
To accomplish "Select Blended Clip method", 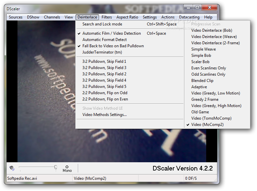I will click(217, 81).
